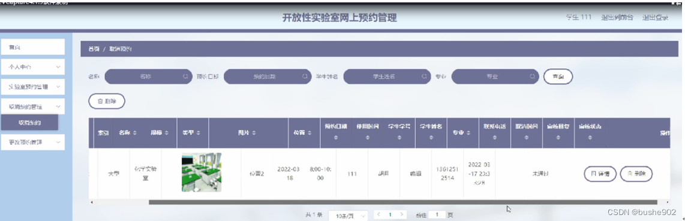Click the cell text "位置2"
685x221 pixels.
coord(257,173)
